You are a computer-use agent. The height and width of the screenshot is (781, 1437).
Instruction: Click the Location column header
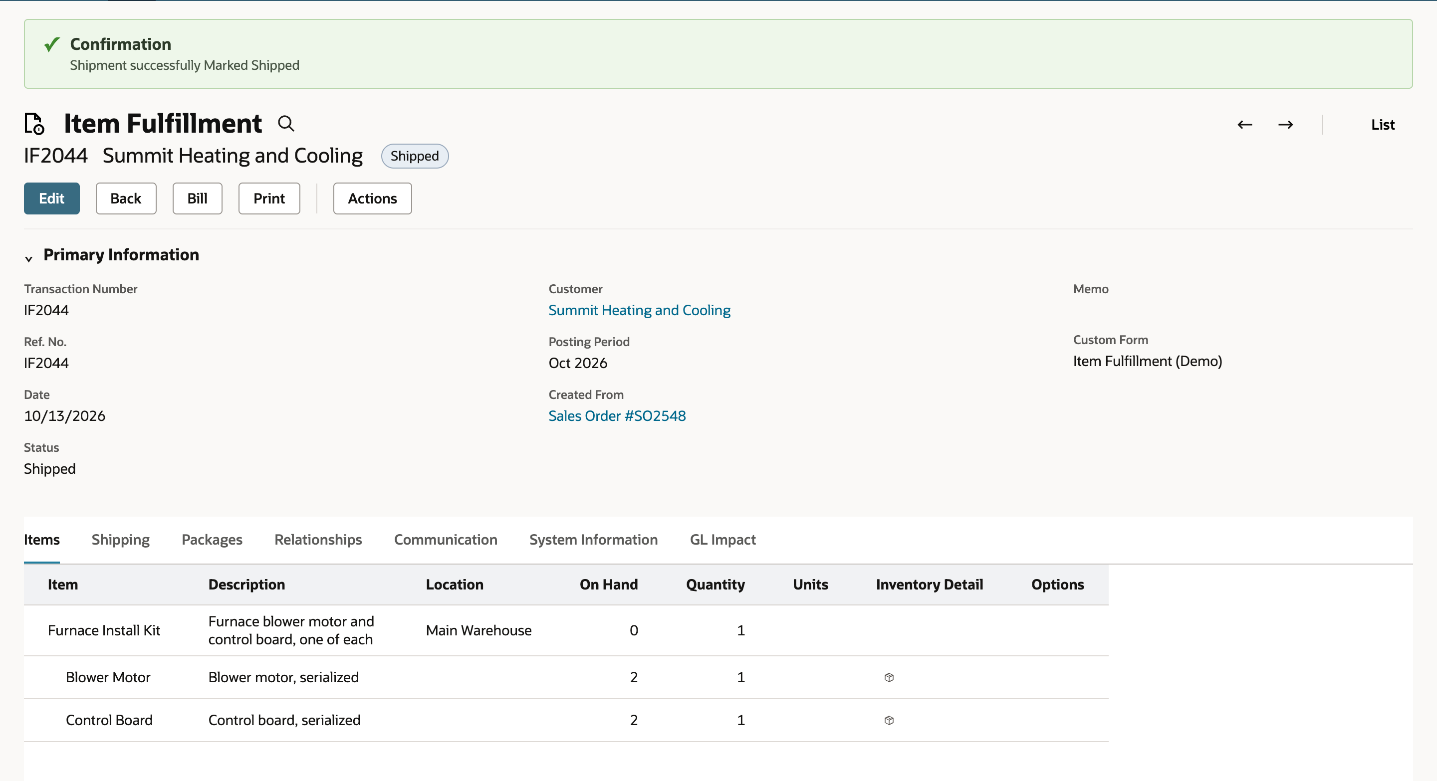click(455, 584)
